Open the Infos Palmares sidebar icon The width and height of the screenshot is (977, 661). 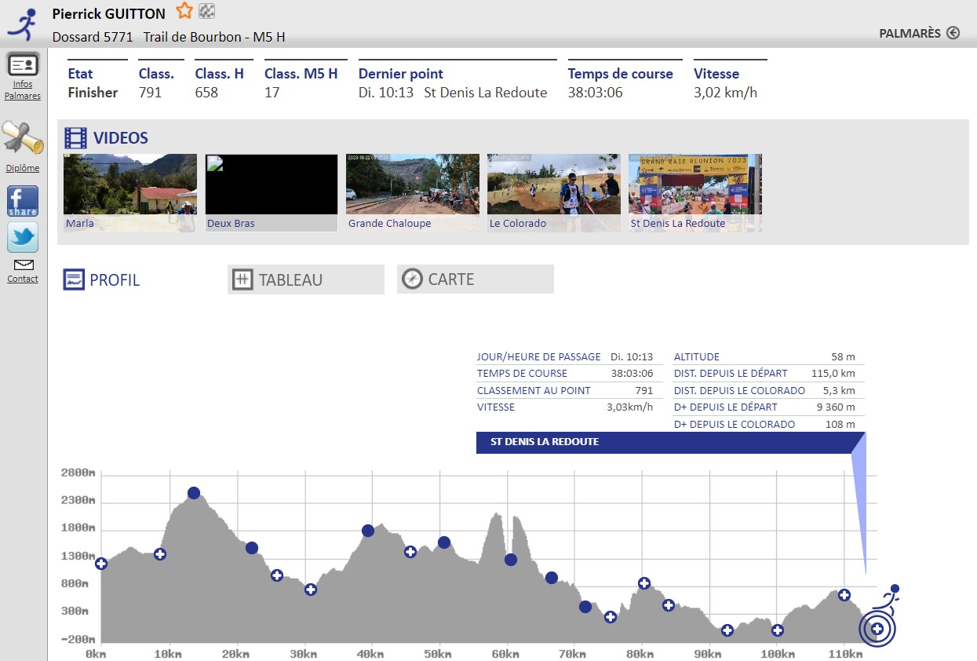[x=23, y=65]
